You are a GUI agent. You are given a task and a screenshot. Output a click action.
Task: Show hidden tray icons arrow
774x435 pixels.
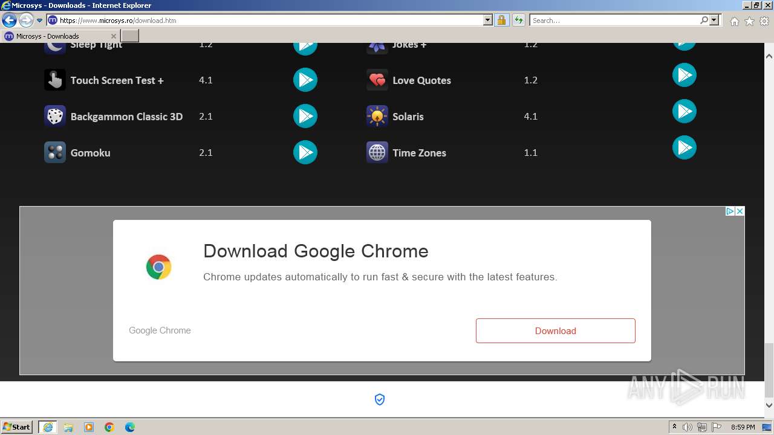(x=674, y=427)
